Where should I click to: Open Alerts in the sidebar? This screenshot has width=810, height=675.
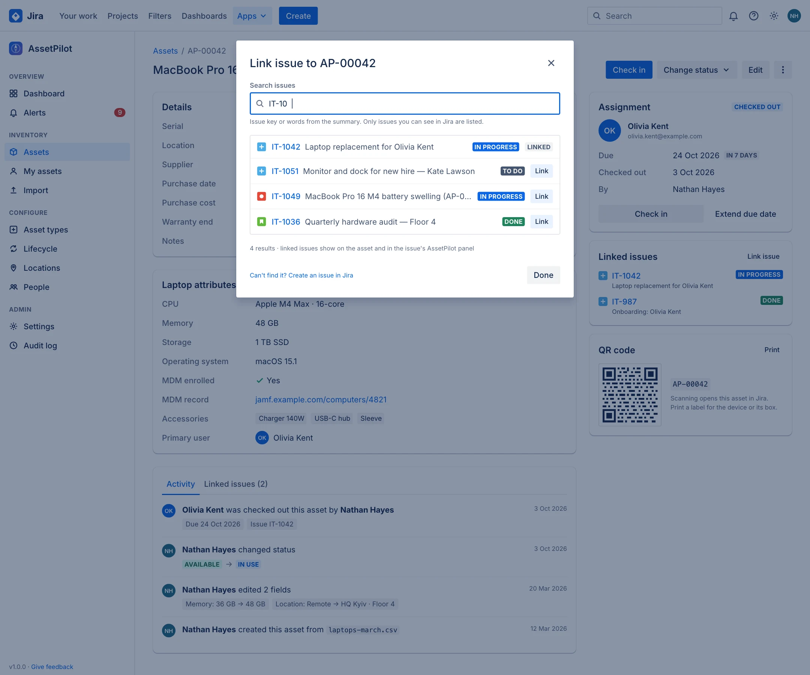[67, 112]
